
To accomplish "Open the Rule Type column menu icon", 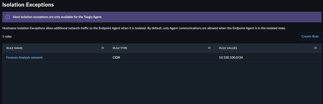I will (209, 48).
